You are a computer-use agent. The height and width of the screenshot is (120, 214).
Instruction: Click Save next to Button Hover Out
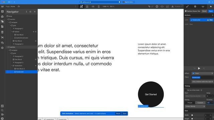click(x=211, y=11)
